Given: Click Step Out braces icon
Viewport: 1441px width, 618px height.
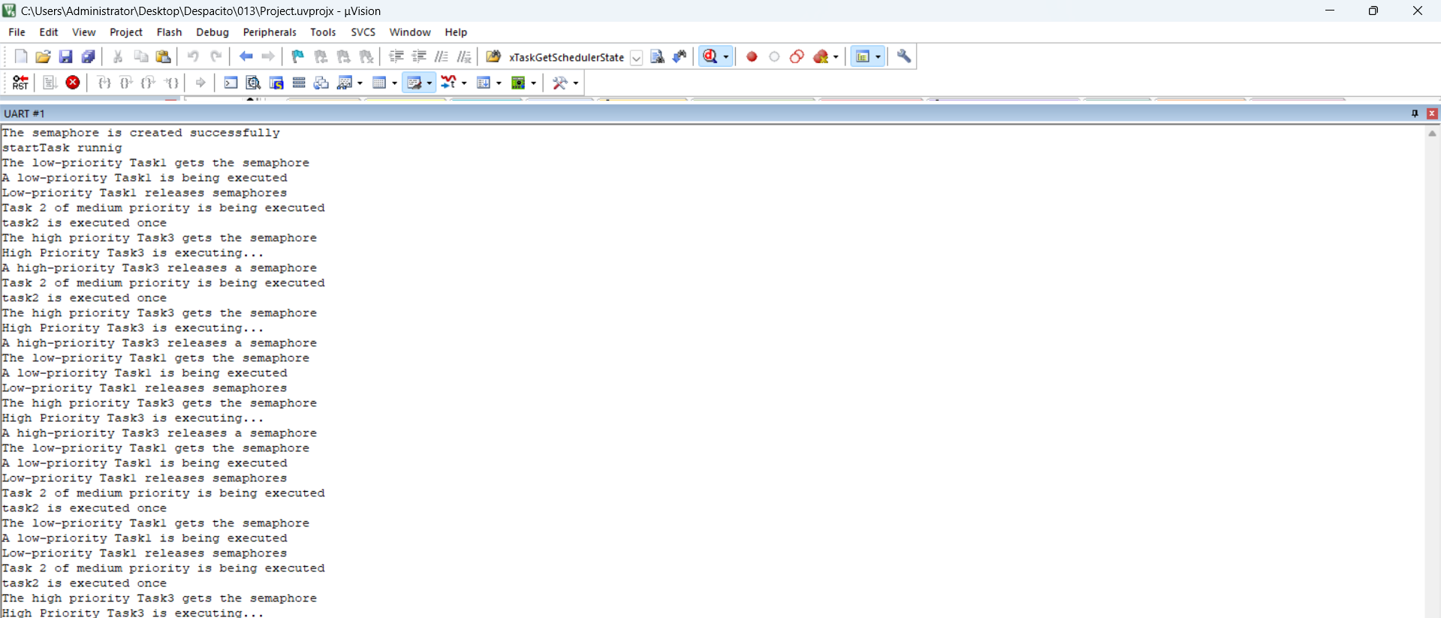Looking at the screenshot, I should coord(149,83).
